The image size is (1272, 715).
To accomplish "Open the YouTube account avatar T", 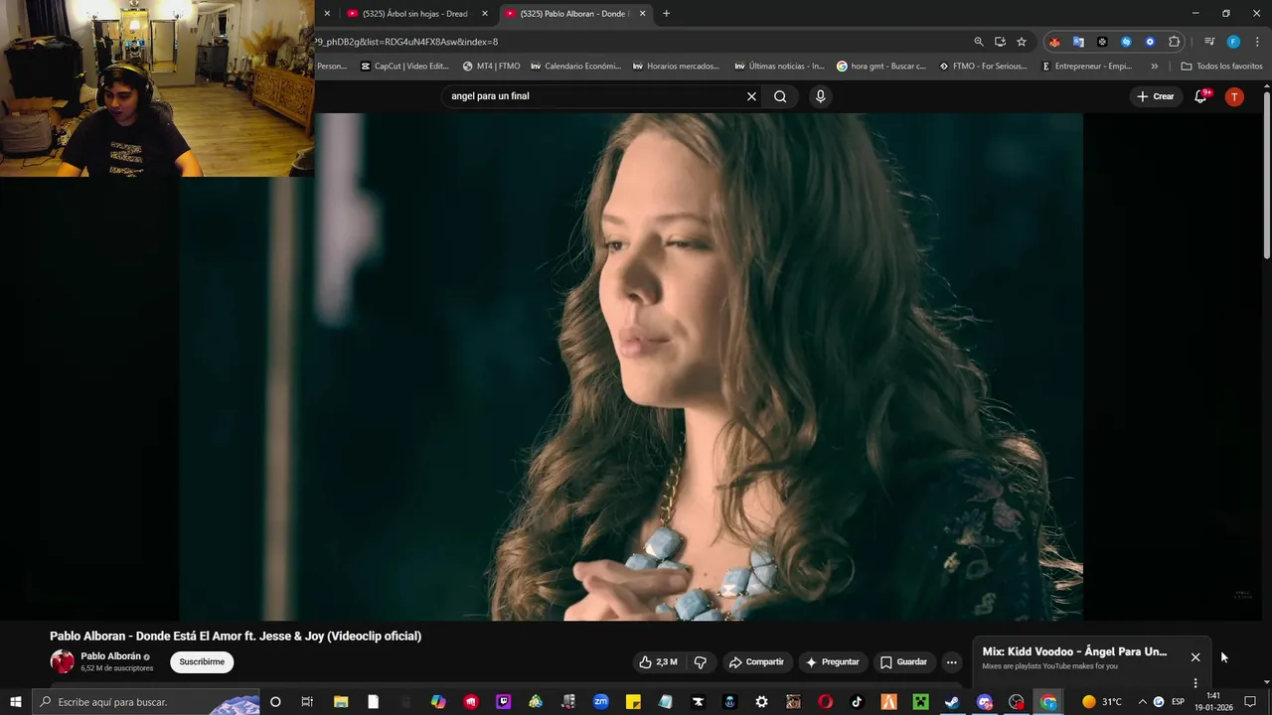I will click(x=1234, y=96).
